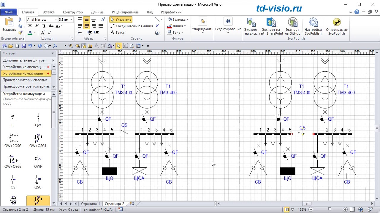Click the zoom out minus button
380x213 pixels.
[x=311, y=209]
